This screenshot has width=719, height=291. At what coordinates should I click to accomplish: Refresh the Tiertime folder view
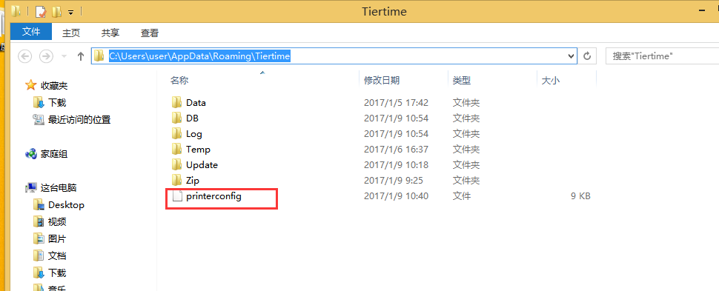[x=587, y=56]
